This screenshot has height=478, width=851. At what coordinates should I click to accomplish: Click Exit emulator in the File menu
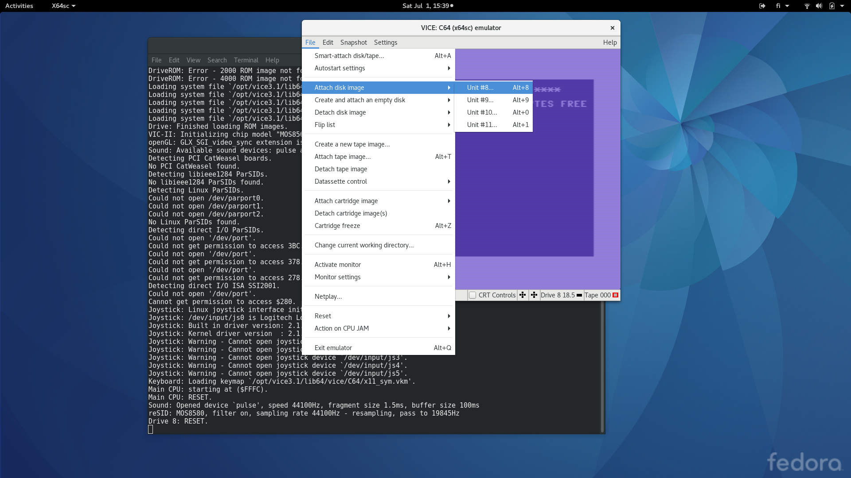pyautogui.click(x=332, y=347)
